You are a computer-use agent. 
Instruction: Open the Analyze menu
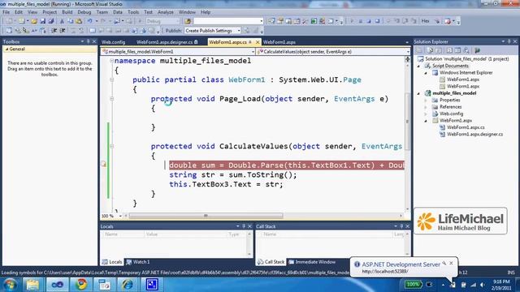click(x=166, y=12)
